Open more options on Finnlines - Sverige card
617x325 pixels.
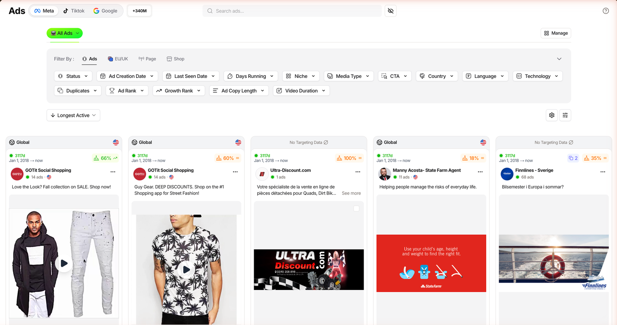(603, 172)
